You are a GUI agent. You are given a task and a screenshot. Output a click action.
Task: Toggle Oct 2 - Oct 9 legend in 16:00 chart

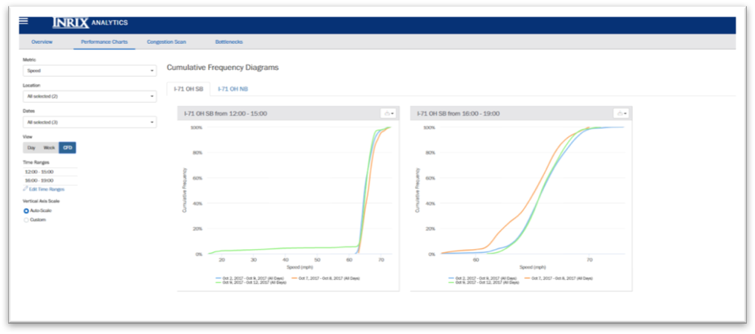(482, 277)
